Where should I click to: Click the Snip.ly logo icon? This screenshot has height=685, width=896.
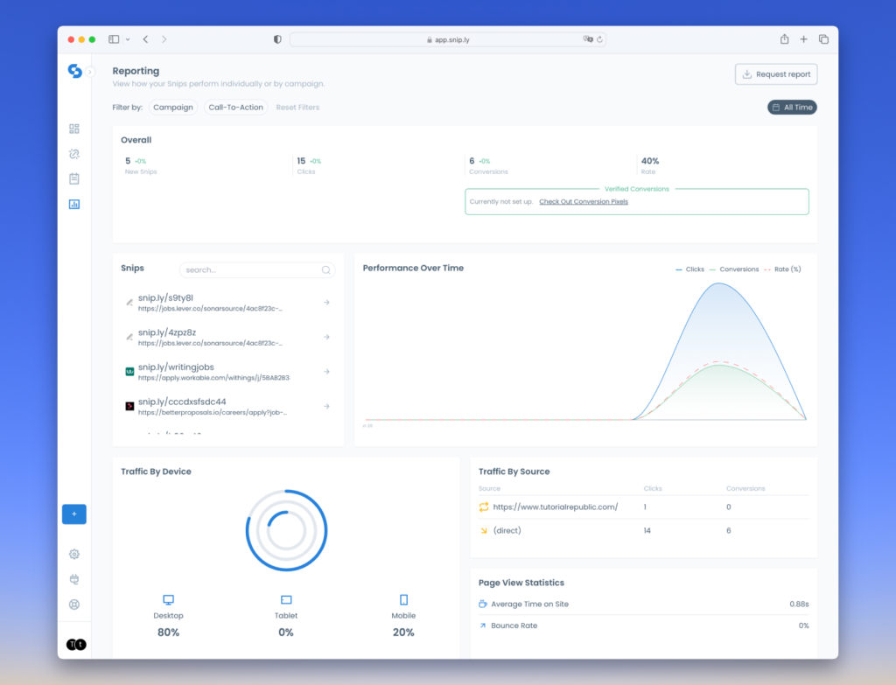pyautogui.click(x=74, y=71)
